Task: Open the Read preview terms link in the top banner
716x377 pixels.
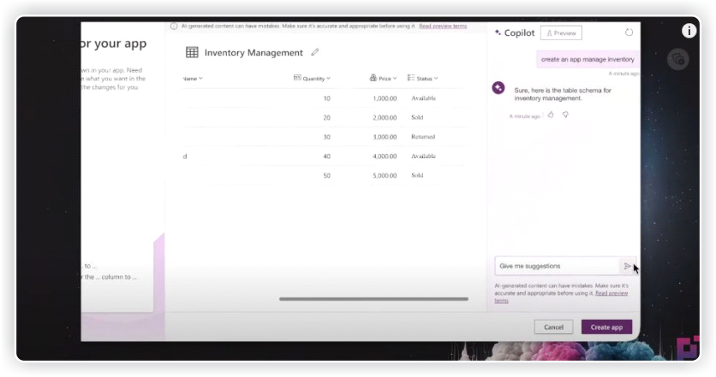Action: [x=443, y=26]
